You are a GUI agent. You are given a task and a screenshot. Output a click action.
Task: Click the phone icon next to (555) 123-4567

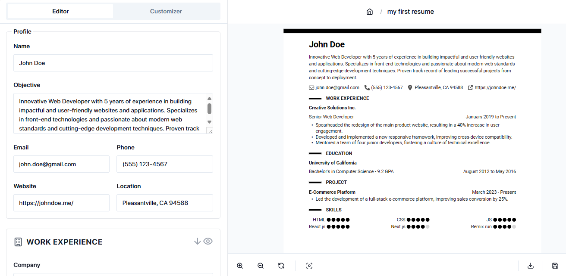pyautogui.click(x=366, y=87)
